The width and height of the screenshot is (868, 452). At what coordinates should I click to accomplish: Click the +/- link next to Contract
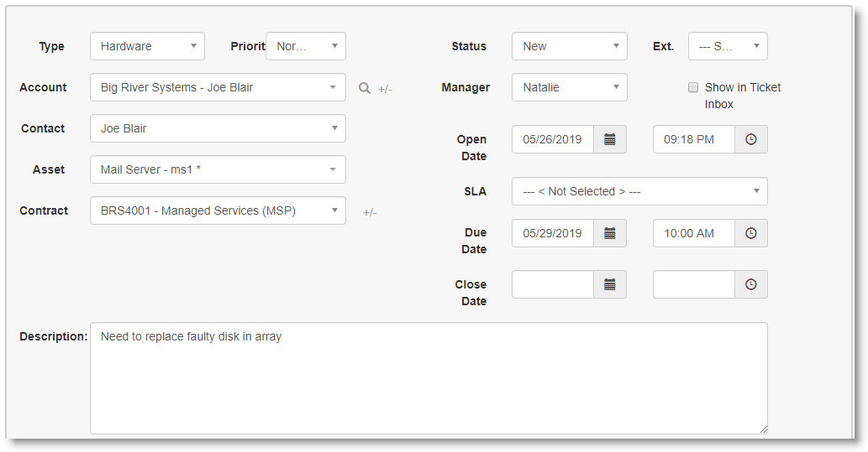click(370, 212)
